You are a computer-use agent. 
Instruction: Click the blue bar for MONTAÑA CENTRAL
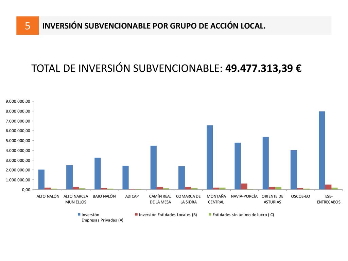coord(210,157)
